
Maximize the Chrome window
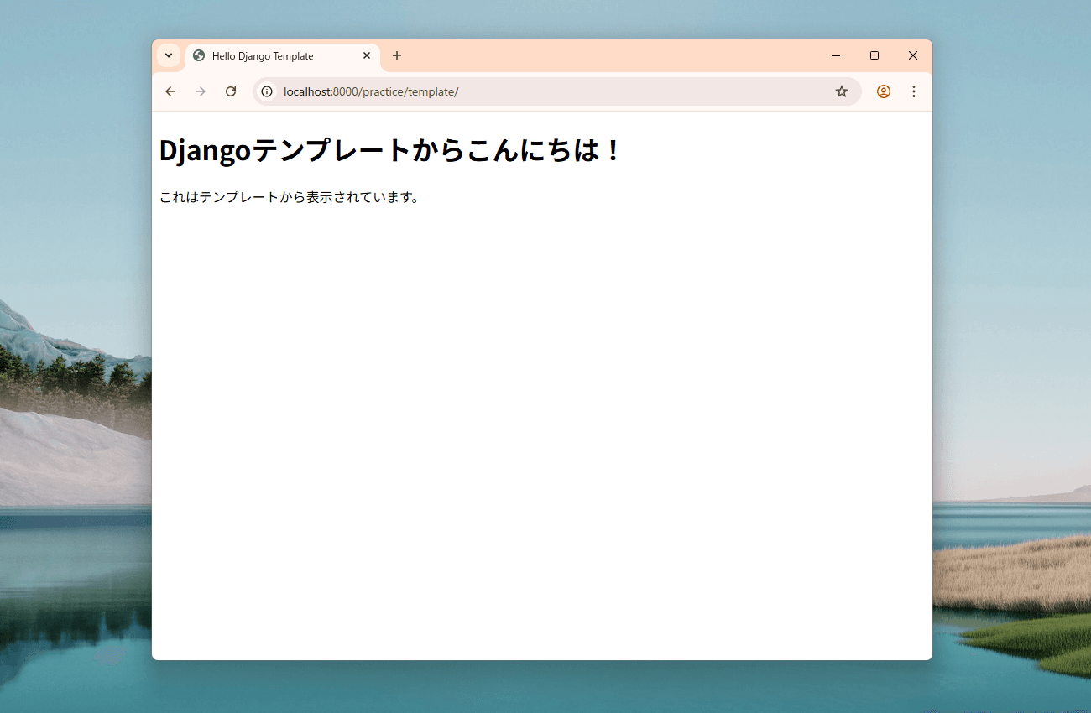[x=874, y=55]
